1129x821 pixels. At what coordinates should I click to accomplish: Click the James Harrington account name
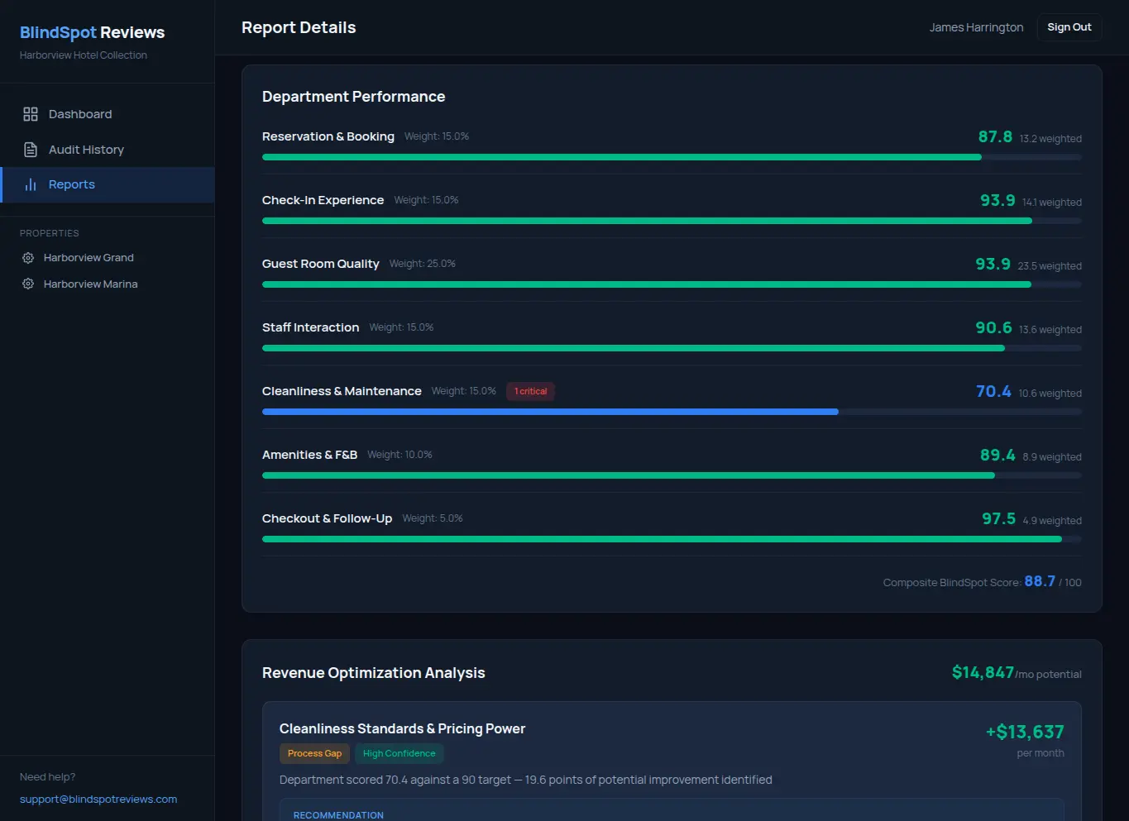976,26
